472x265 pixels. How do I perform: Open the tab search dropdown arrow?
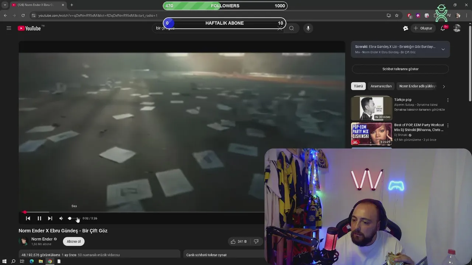(5, 5)
